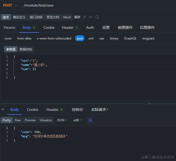The image size is (176, 161).
Task: Select the raw body type
Action: coord(101,38)
